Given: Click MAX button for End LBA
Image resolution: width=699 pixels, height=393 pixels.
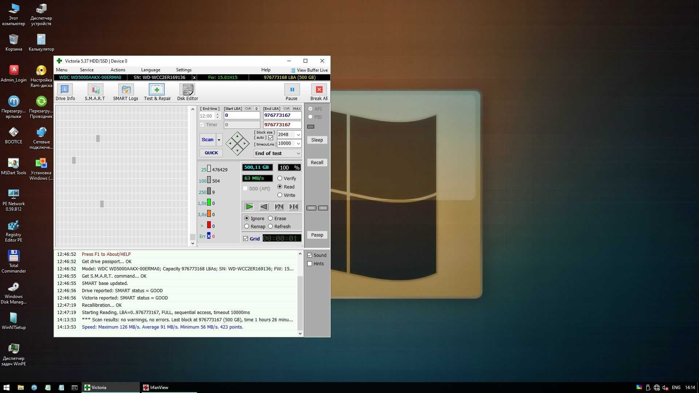Looking at the screenshot, I should pos(297,108).
